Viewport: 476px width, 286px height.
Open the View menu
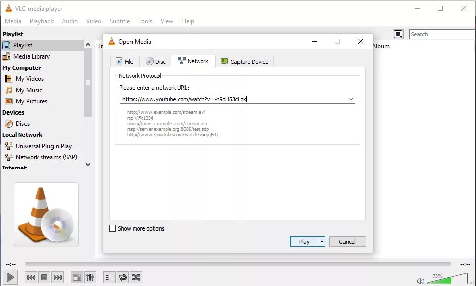pos(167,21)
